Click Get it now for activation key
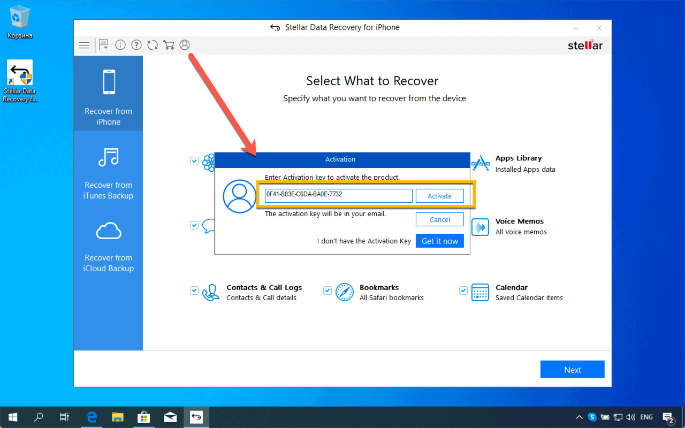This screenshot has height=428, width=685. [x=439, y=240]
